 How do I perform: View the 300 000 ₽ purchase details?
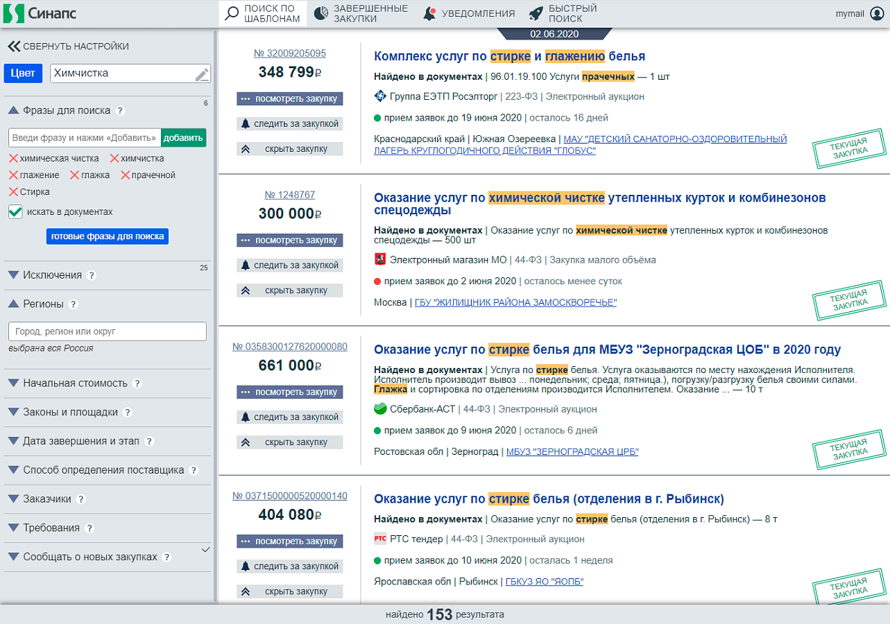[290, 241]
